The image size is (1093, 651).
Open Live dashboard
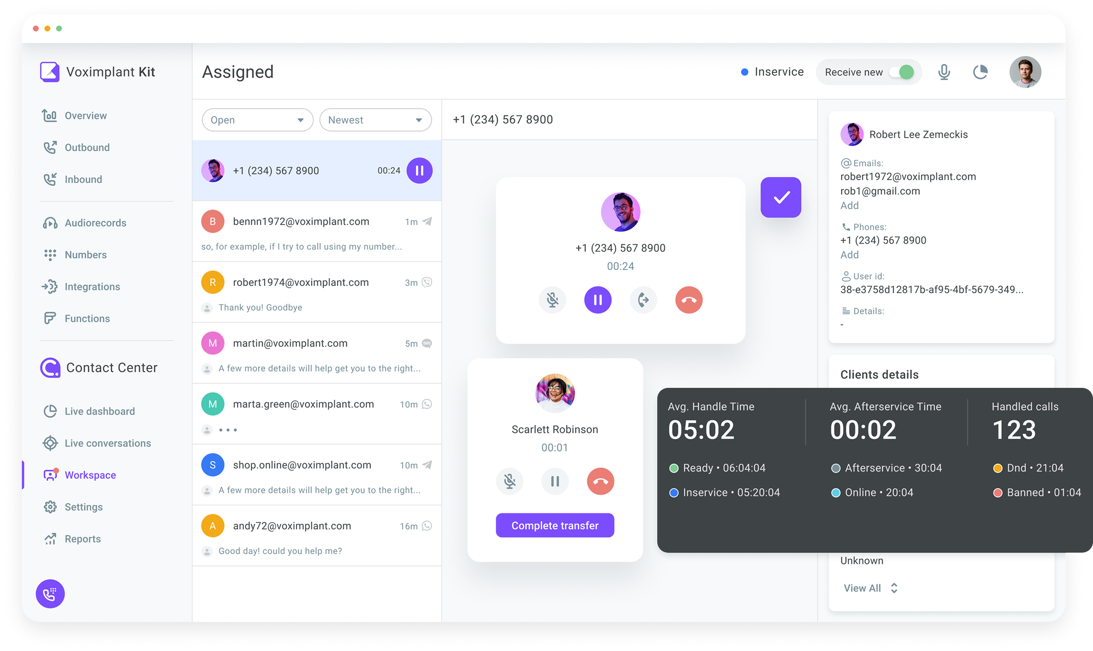[89, 412]
